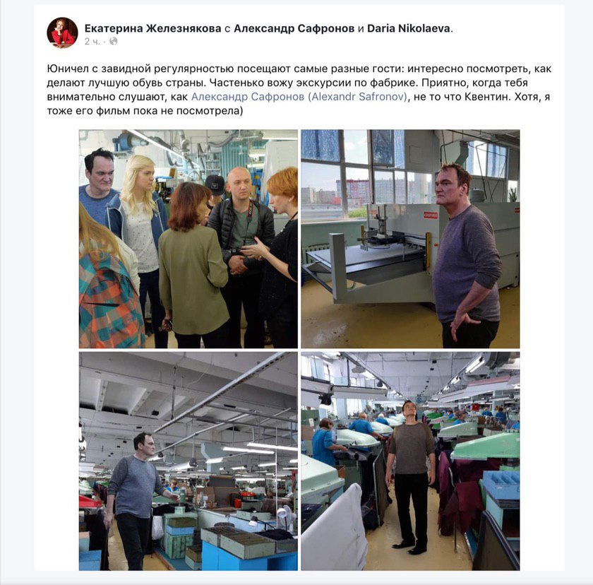Open tagged profile Daria Nikolaeva
The height and width of the screenshot is (585, 593).
click(409, 28)
